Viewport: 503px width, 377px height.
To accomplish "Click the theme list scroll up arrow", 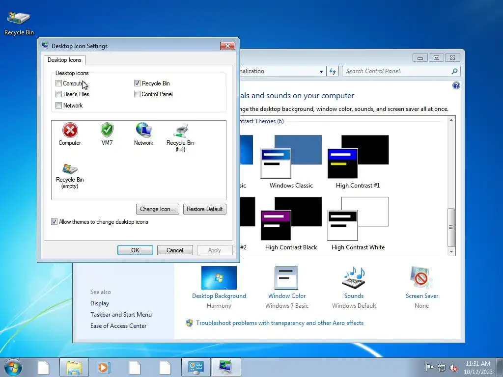I will tap(451, 121).
